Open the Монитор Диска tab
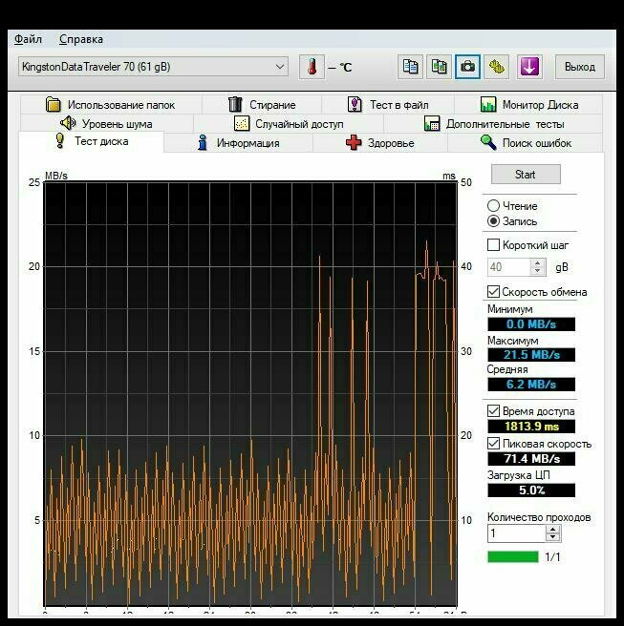Viewport: 624px width, 626px height. 528,105
